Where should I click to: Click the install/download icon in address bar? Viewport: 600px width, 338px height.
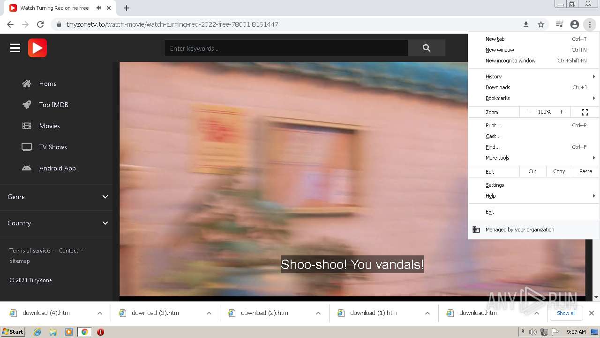point(526,24)
